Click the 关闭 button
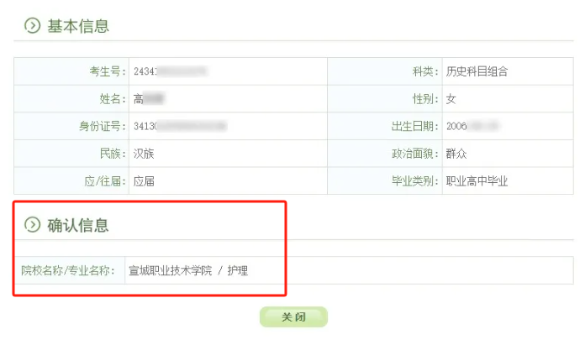 coord(292,317)
